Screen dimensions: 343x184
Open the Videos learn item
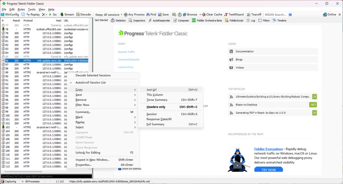click(x=273, y=68)
